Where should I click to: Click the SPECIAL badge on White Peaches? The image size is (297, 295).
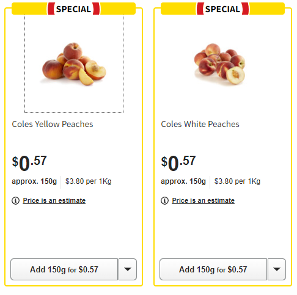pyautogui.click(x=222, y=9)
